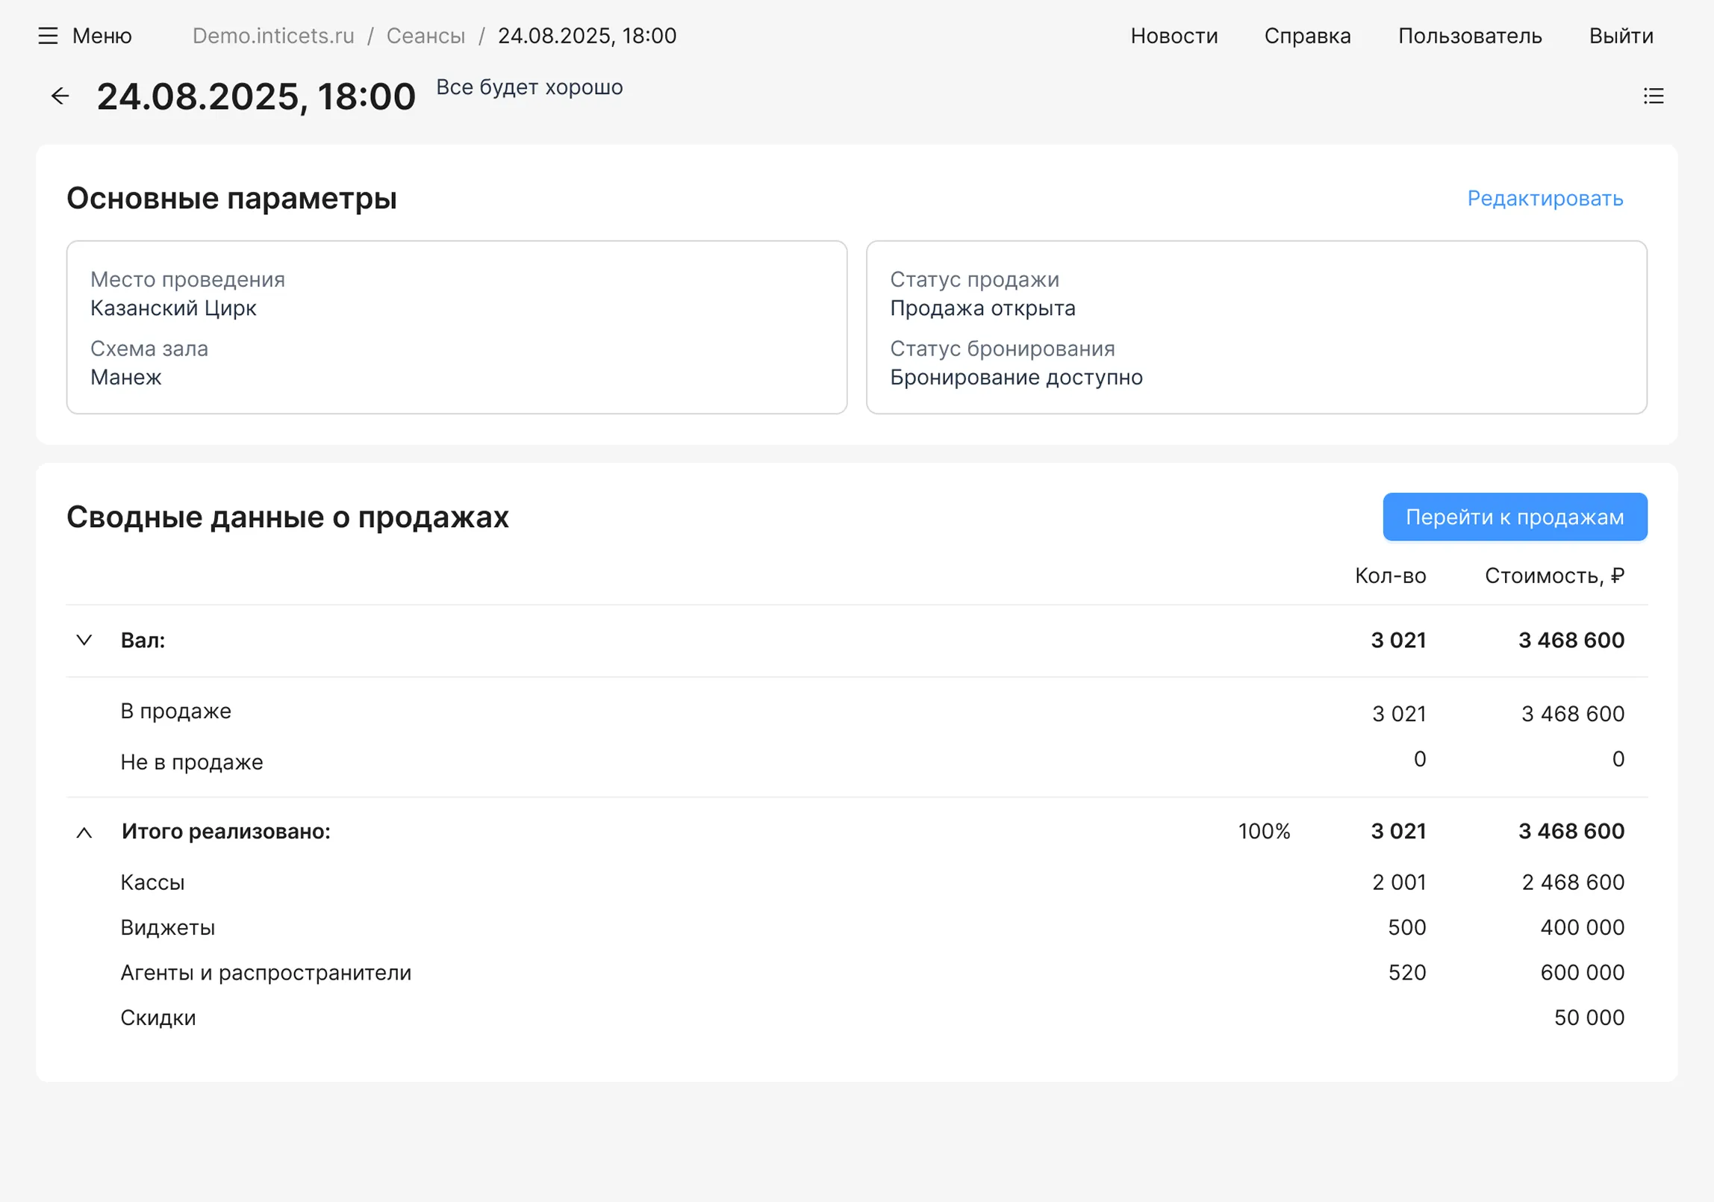
Task: Open the Demo.inticets.ru breadcrumb link
Action: pyautogui.click(x=273, y=35)
